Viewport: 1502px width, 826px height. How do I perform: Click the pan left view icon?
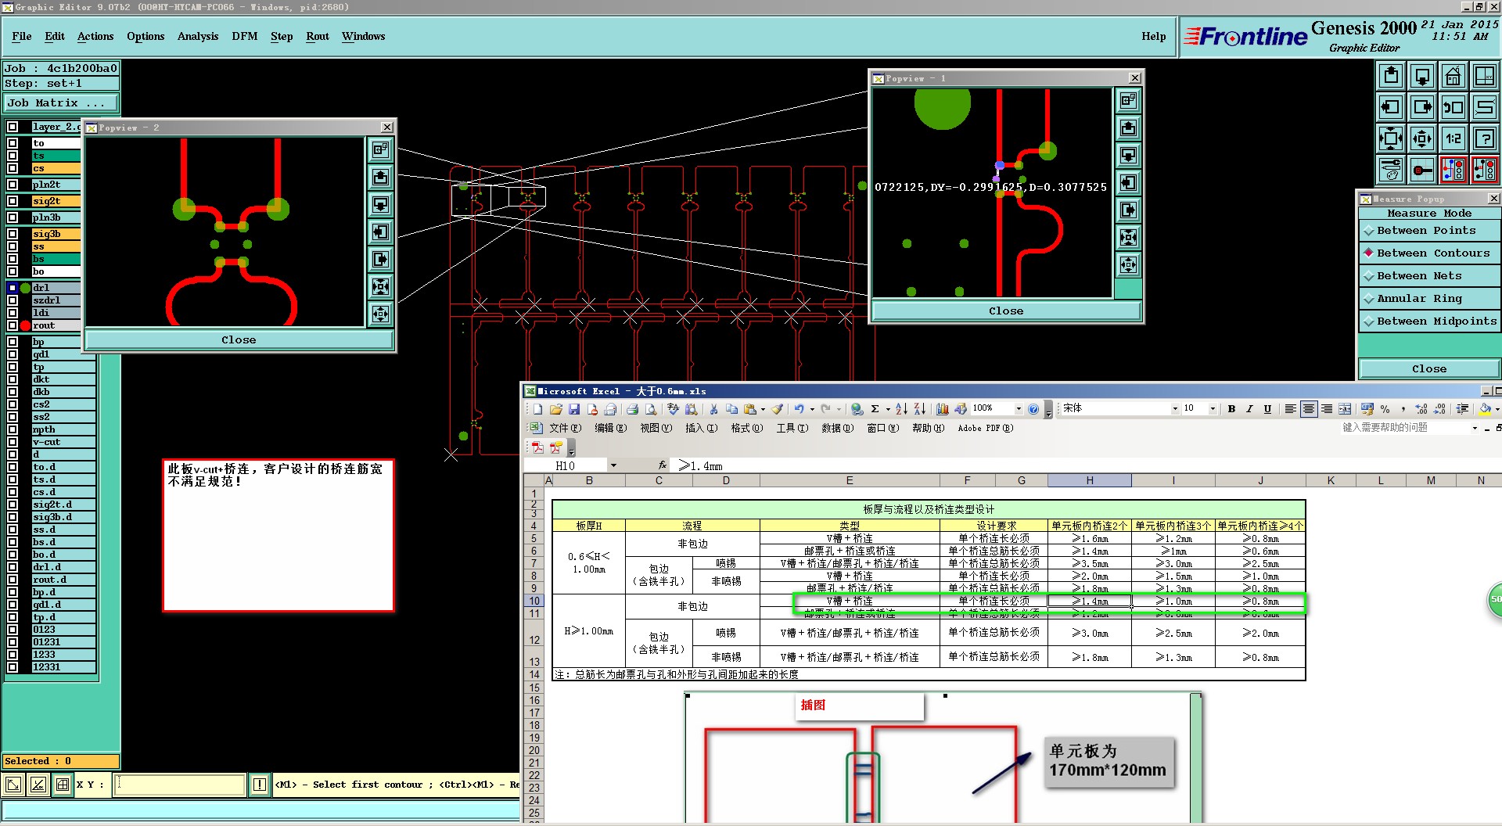[x=1391, y=107]
